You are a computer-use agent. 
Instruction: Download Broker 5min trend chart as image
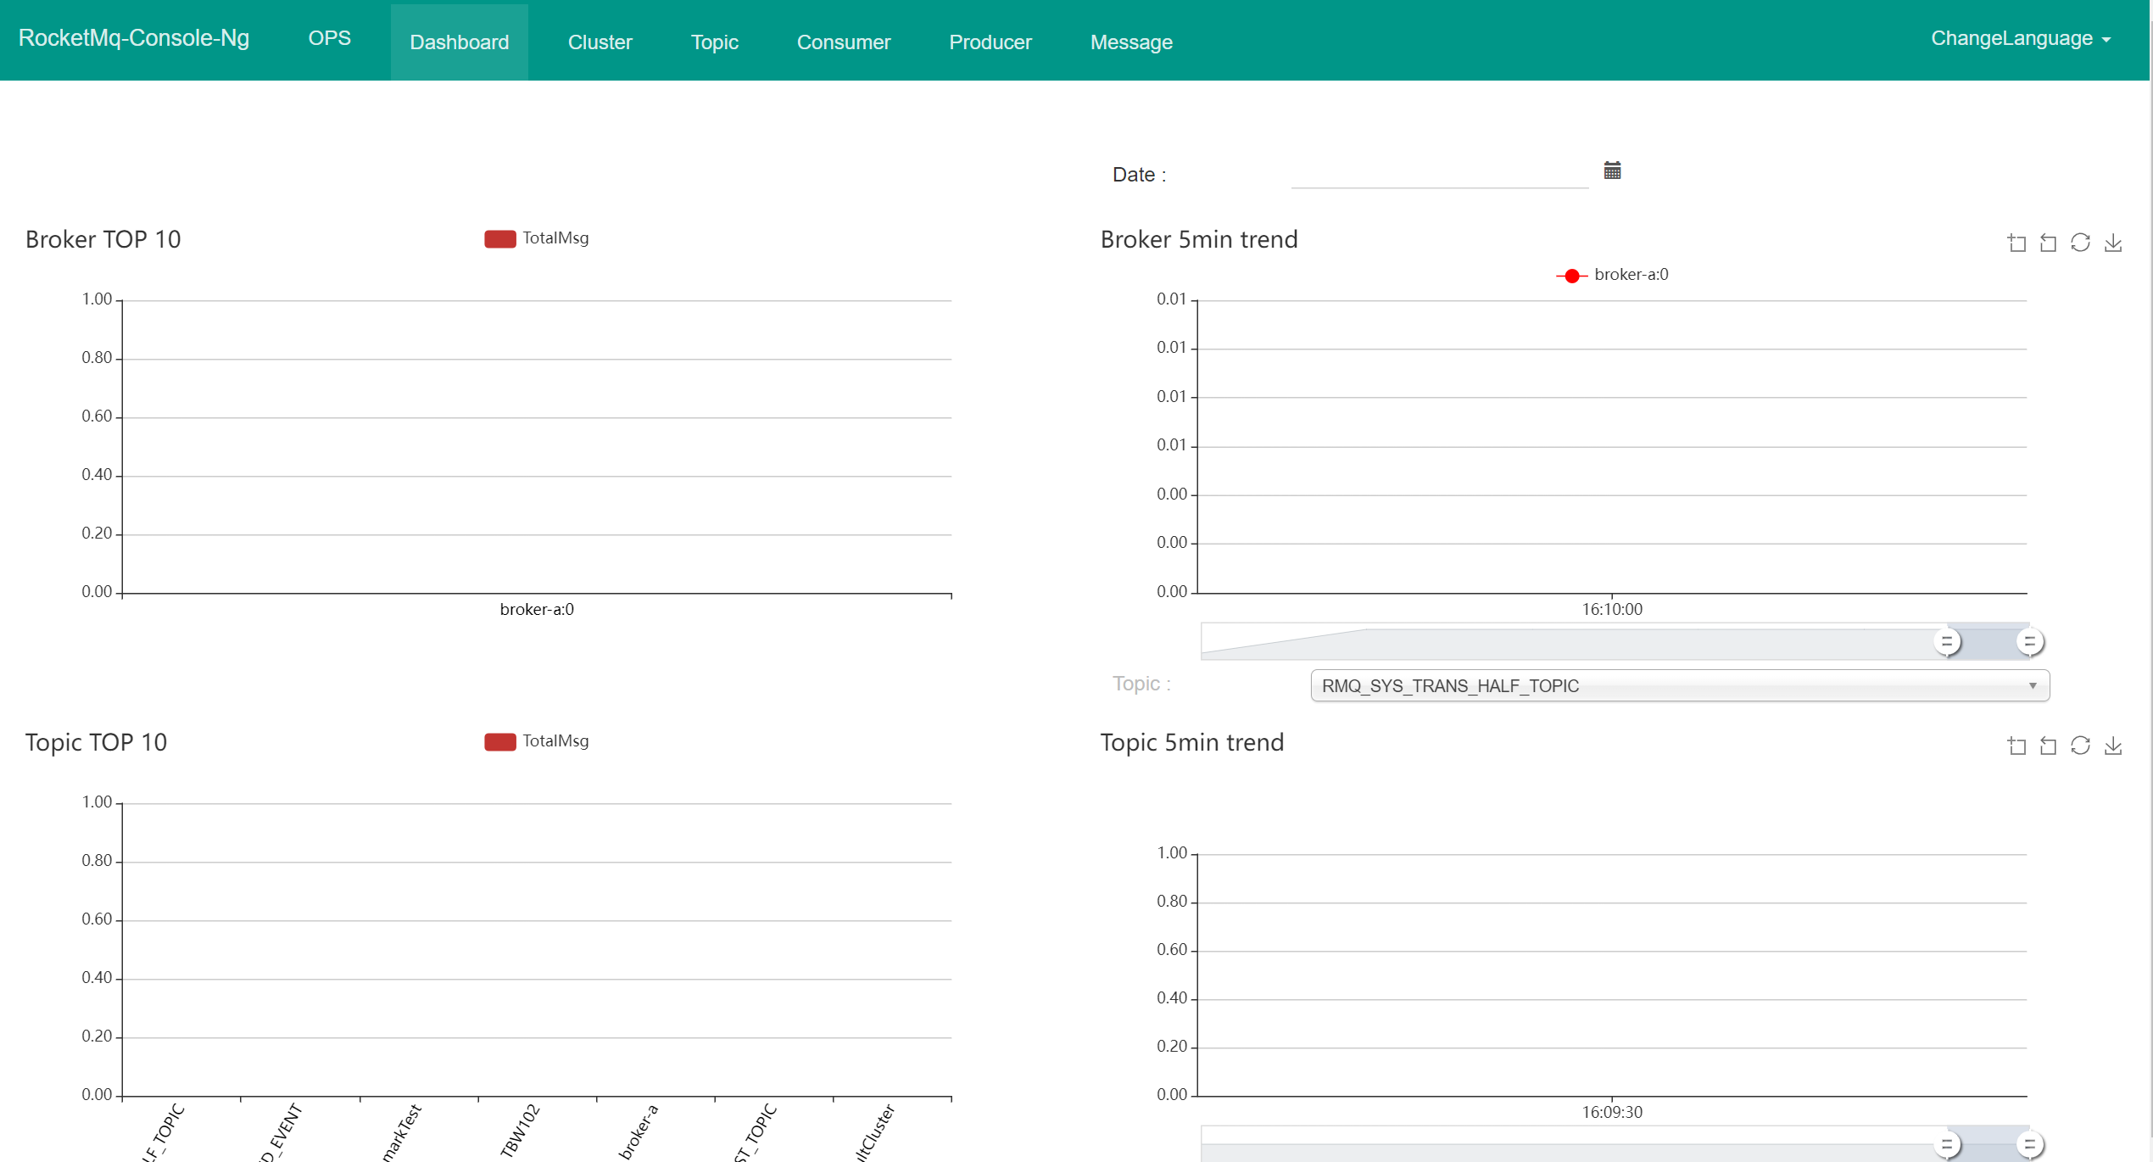[2113, 243]
